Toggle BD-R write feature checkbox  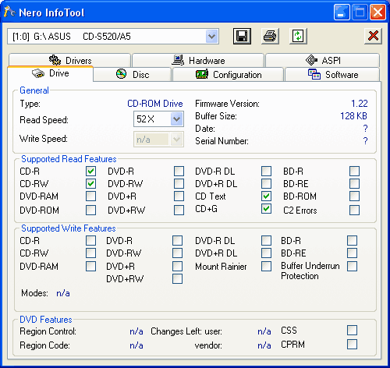[x=352, y=241]
